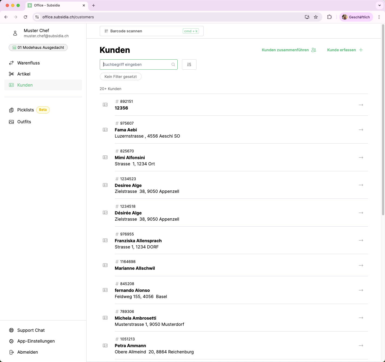Expand the browser tab search chevron
Viewport: 385px width, 362px height.
click(x=379, y=5)
